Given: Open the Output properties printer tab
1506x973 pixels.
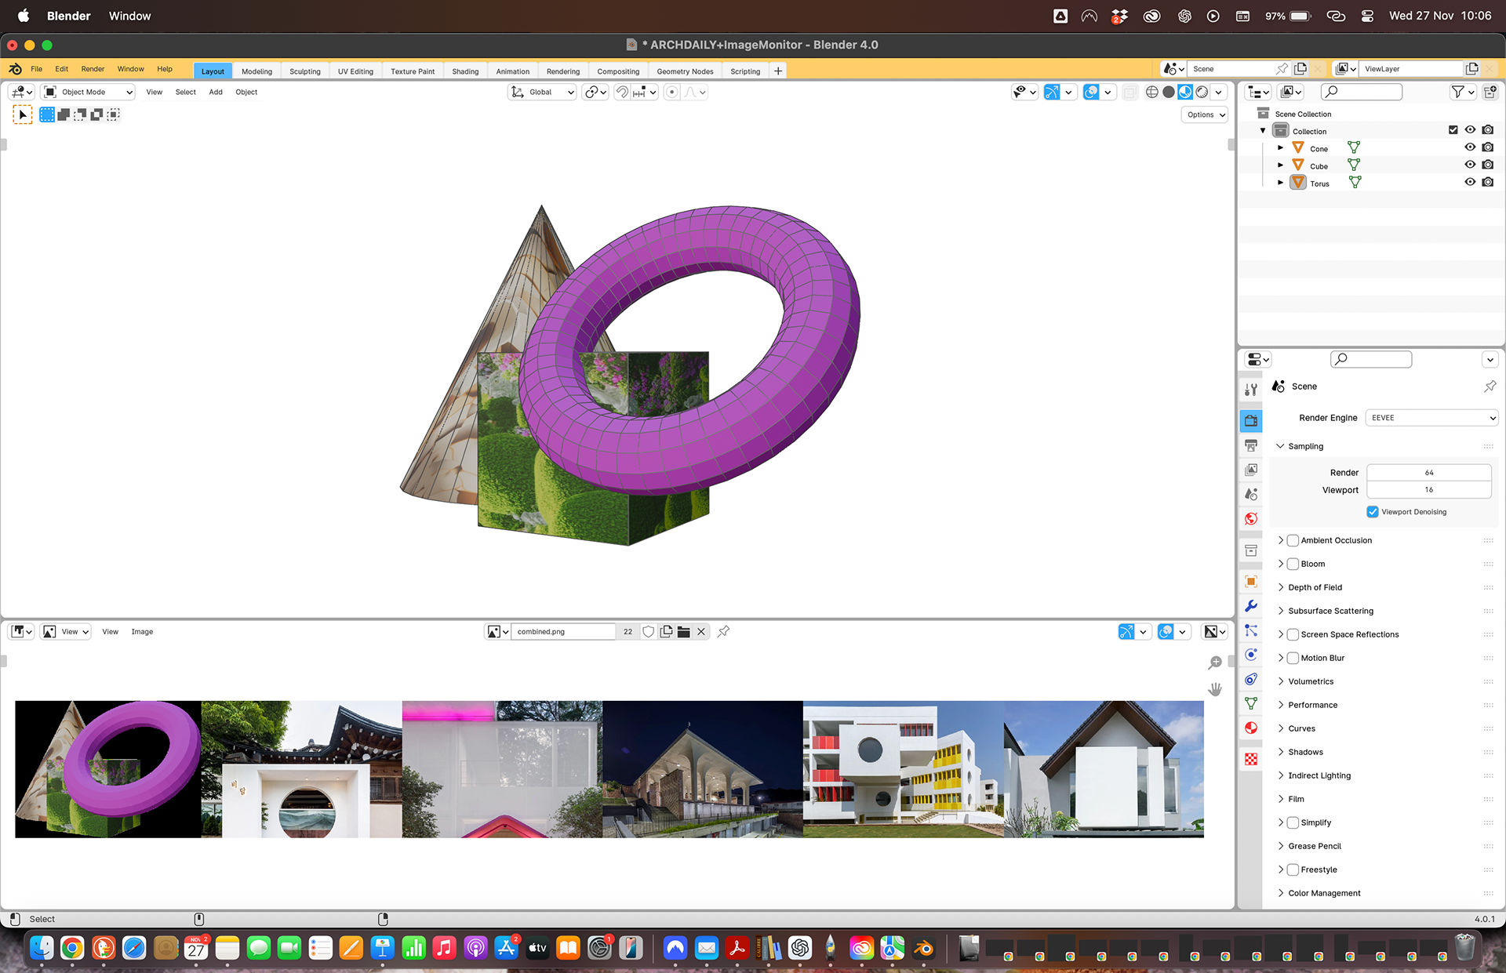Looking at the screenshot, I should point(1251,445).
